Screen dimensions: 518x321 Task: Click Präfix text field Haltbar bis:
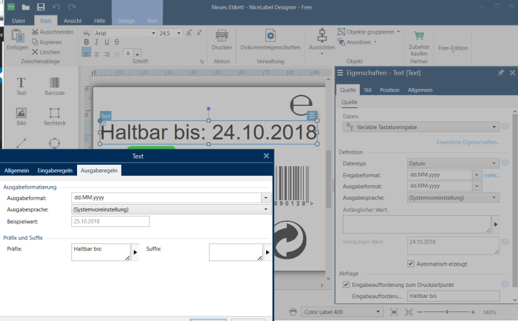(x=101, y=252)
